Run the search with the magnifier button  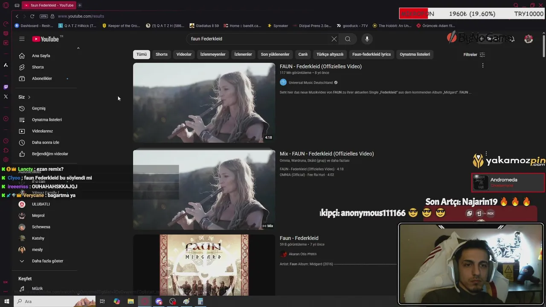point(348,39)
